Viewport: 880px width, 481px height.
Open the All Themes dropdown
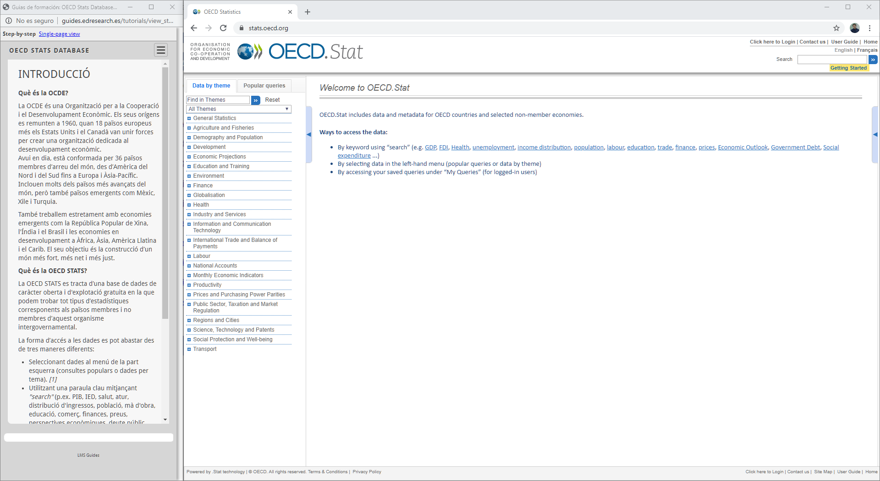239,109
